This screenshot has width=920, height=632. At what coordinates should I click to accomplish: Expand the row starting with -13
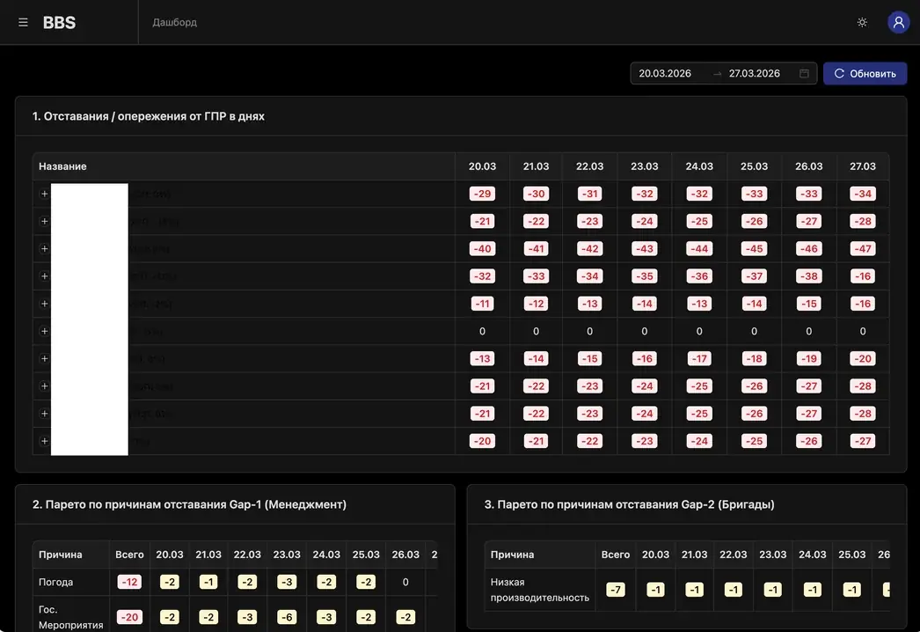tap(44, 358)
